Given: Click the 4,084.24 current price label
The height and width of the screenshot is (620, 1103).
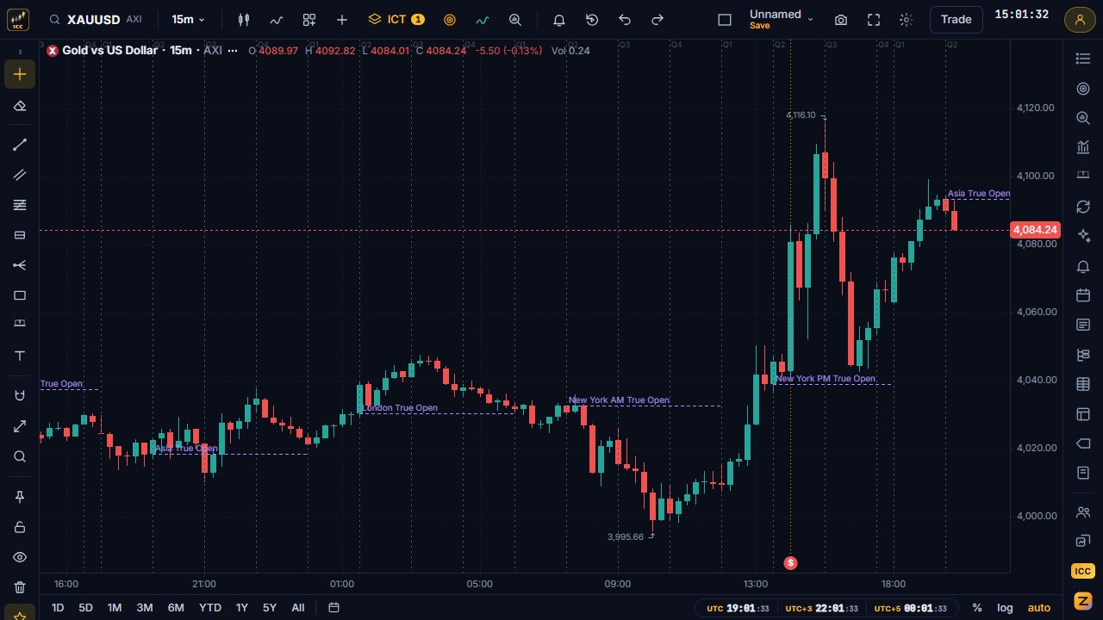Looking at the screenshot, I should click(1035, 230).
